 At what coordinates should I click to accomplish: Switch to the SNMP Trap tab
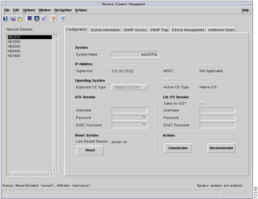point(159,30)
